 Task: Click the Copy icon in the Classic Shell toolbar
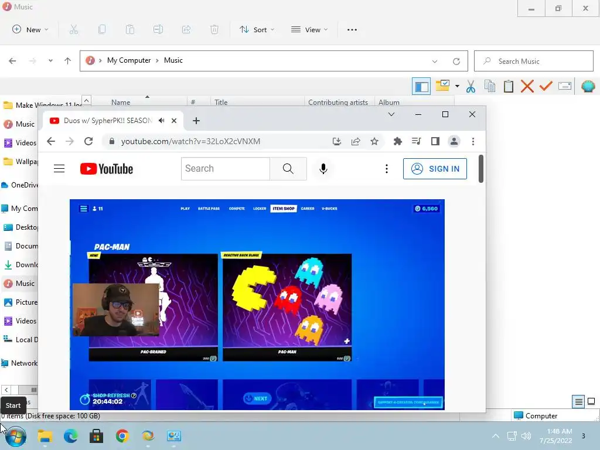(x=490, y=86)
